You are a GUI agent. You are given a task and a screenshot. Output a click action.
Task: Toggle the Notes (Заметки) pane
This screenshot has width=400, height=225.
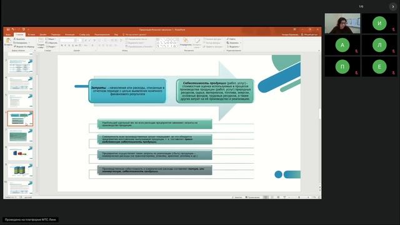[237, 197]
